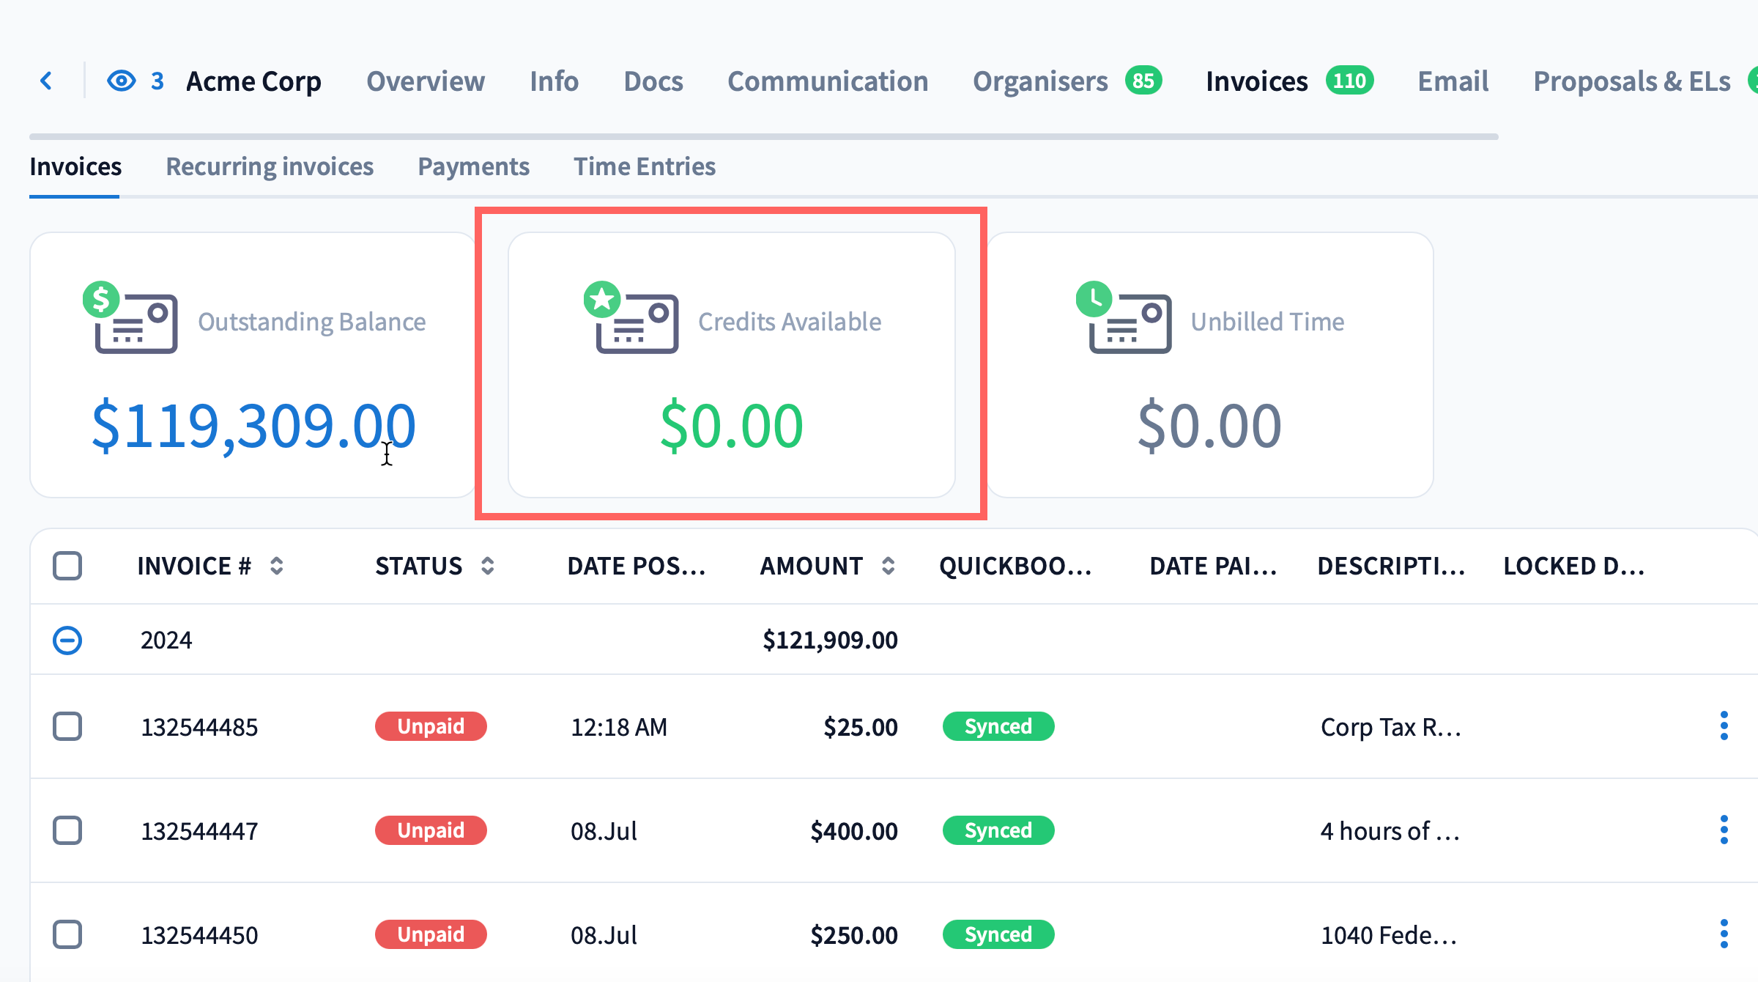Viewport: 1758px width, 982px height.
Task: Open three-dot menu for invoice 132544450
Action: [x=1724, y=934]
